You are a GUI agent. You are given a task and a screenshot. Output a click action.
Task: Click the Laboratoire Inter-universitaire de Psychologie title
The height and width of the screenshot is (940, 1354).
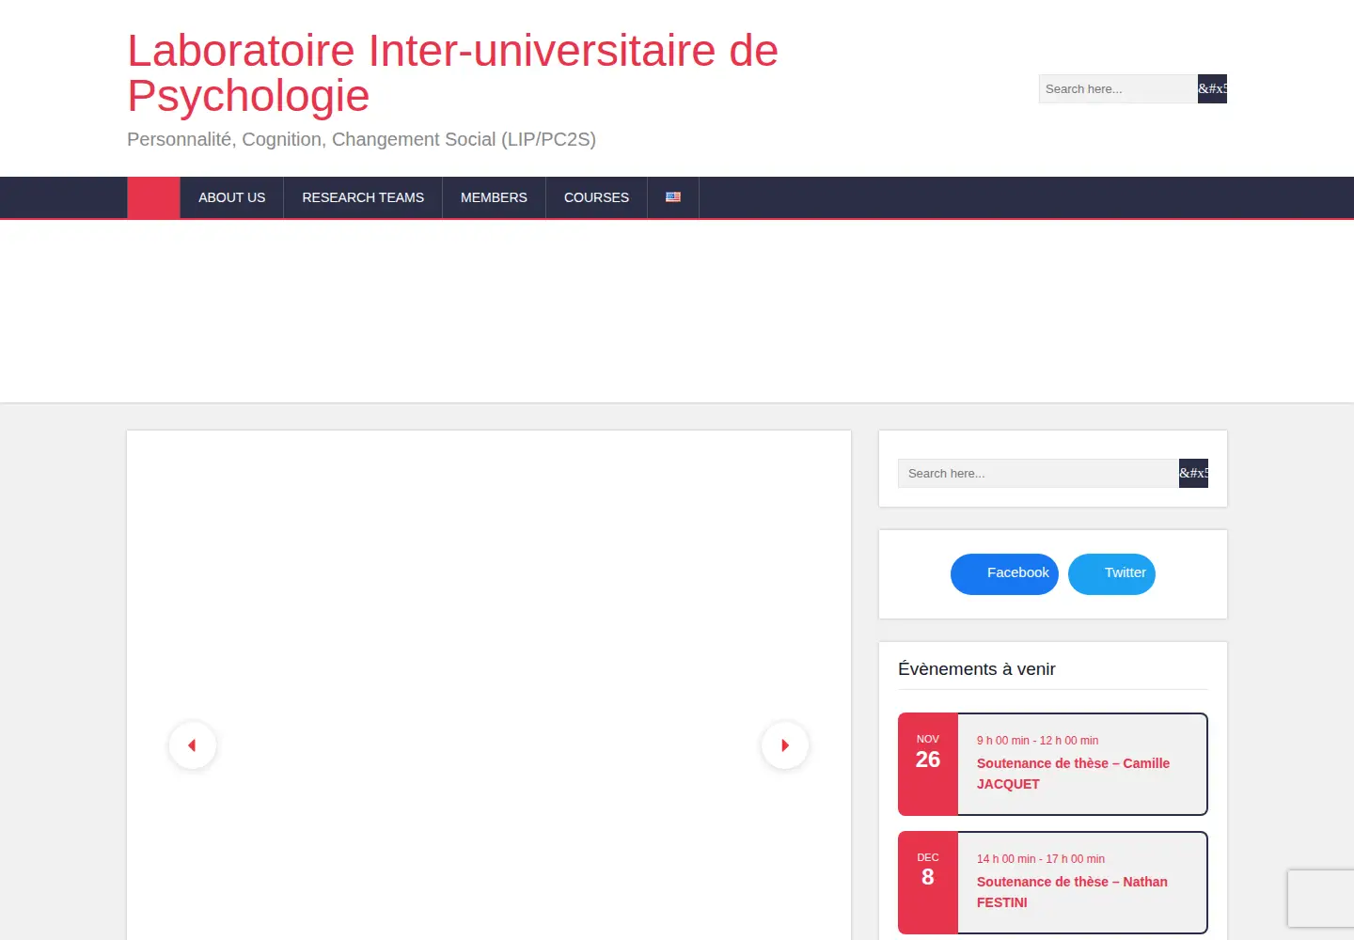point(452,73)
